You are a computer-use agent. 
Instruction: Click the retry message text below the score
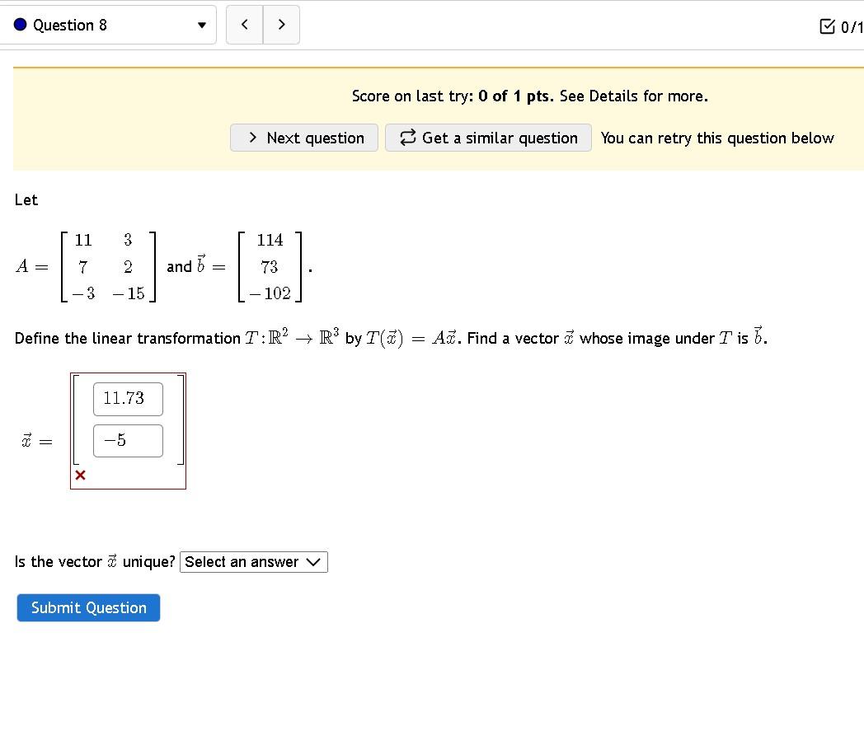pos(717,138)
